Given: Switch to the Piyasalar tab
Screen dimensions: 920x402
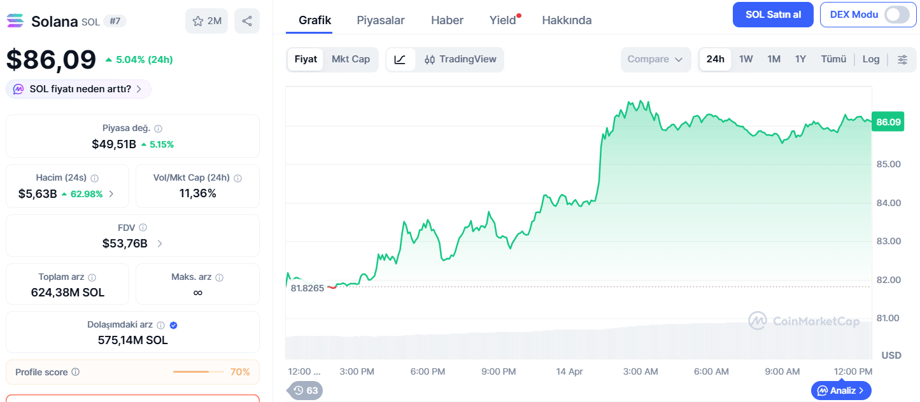Looking at the screenshot, I should pos(381,20).
